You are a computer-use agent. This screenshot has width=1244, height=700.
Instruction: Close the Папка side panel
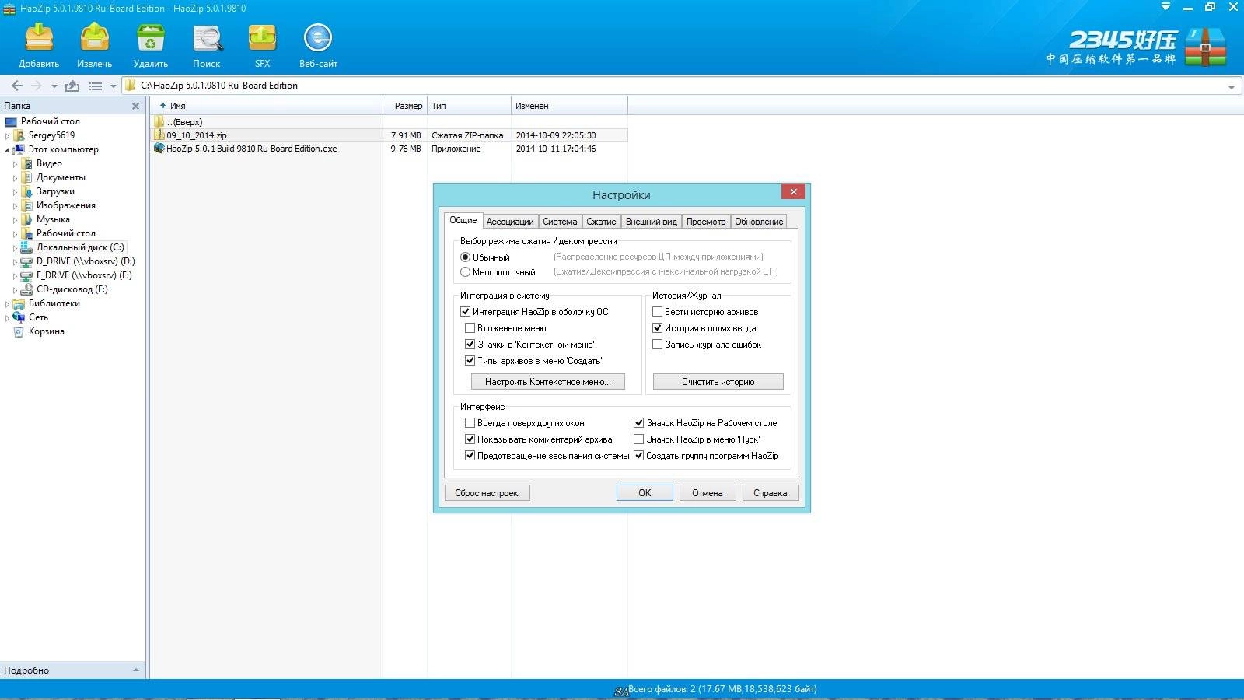pyautogui.click(x=136, y=106)
